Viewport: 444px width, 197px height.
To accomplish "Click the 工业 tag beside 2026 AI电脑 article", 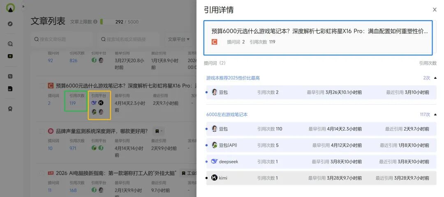I will pos(188,173).
